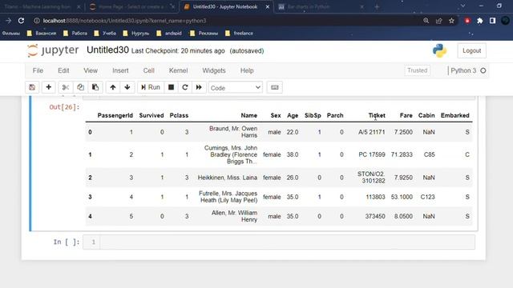The image size is (513, 288).
Task: Move the selected cell up
Action: click(113, 87)
